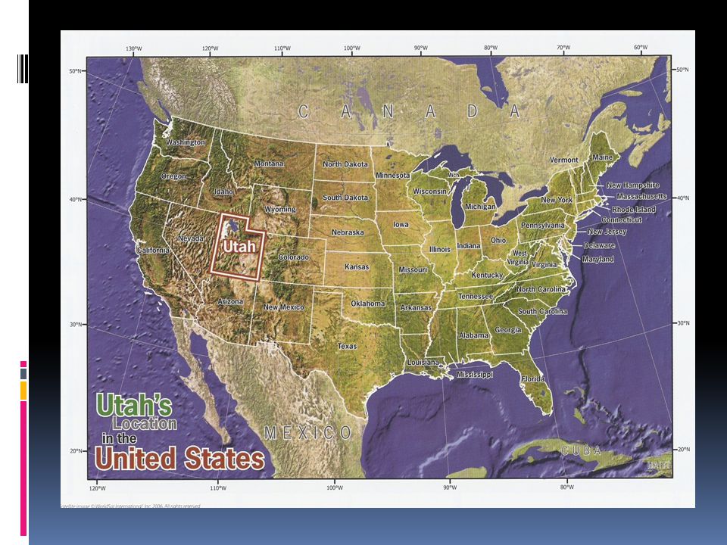Select the New Jersey callout label
This screenshot has height=545, width=727.
pyautogui.click(x=607, y=232)
